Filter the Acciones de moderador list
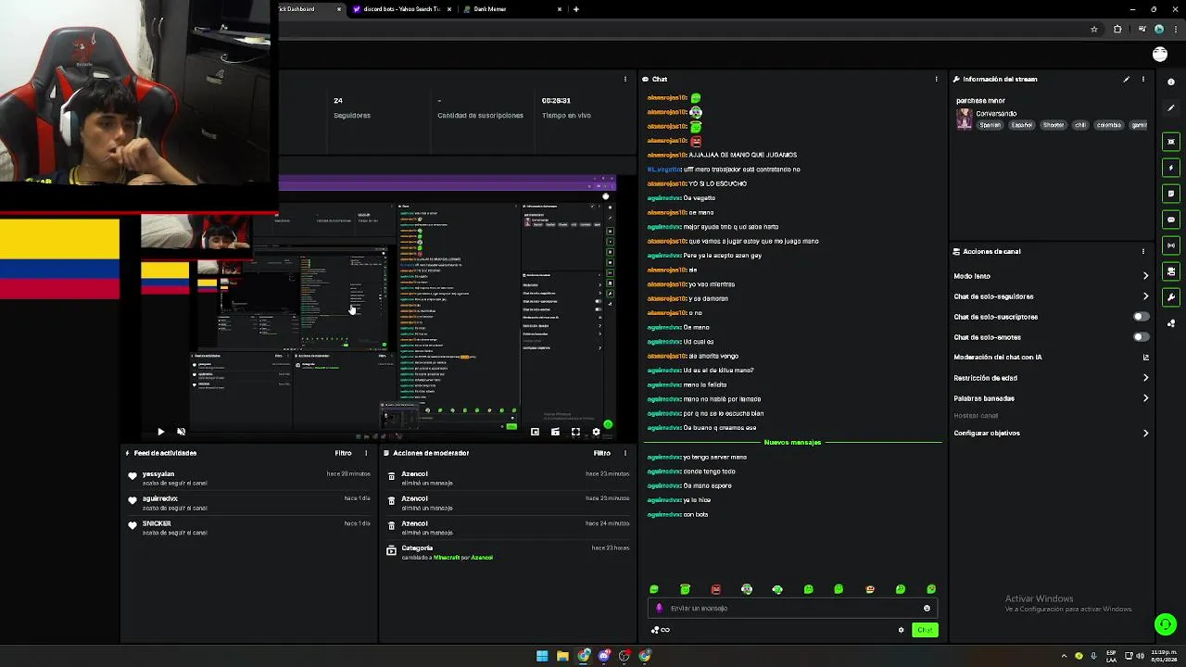Screen dimensions: 1186x667 (x=602, y=453)
